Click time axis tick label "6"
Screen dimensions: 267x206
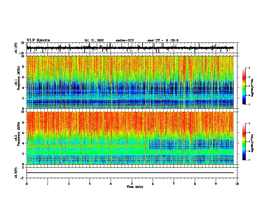pyautogui.click(x=153, y=184)
